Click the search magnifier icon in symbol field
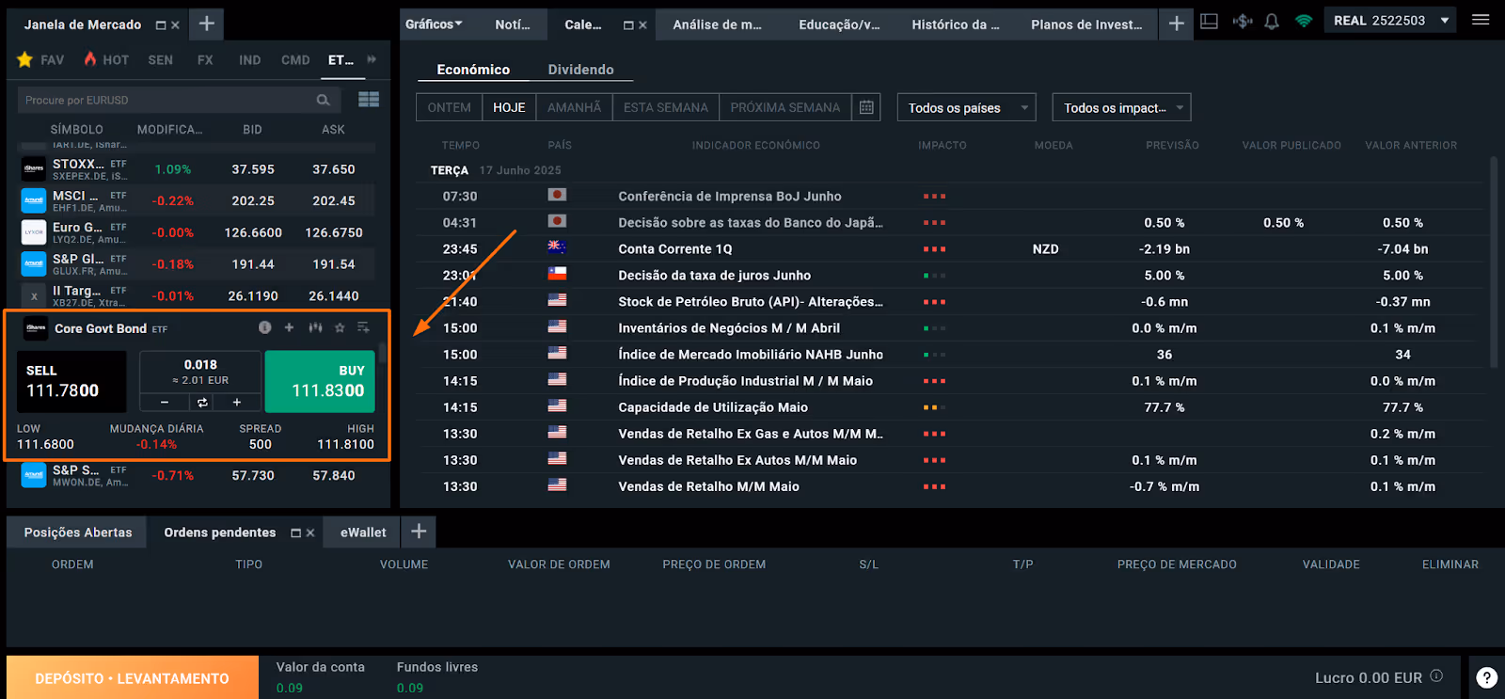1505x699 pixels. pos(323,100)
